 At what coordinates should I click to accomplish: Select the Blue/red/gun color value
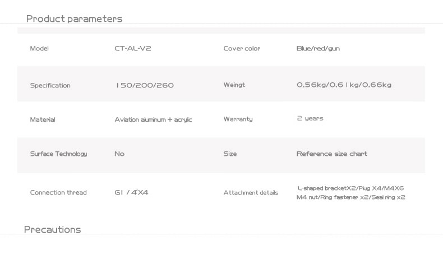point(318,49)
